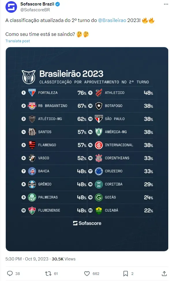Click the Palmeiras crest in the standings
Image resolution: width=170 pixels, height=281 pixels.
(x=32, y=197)
